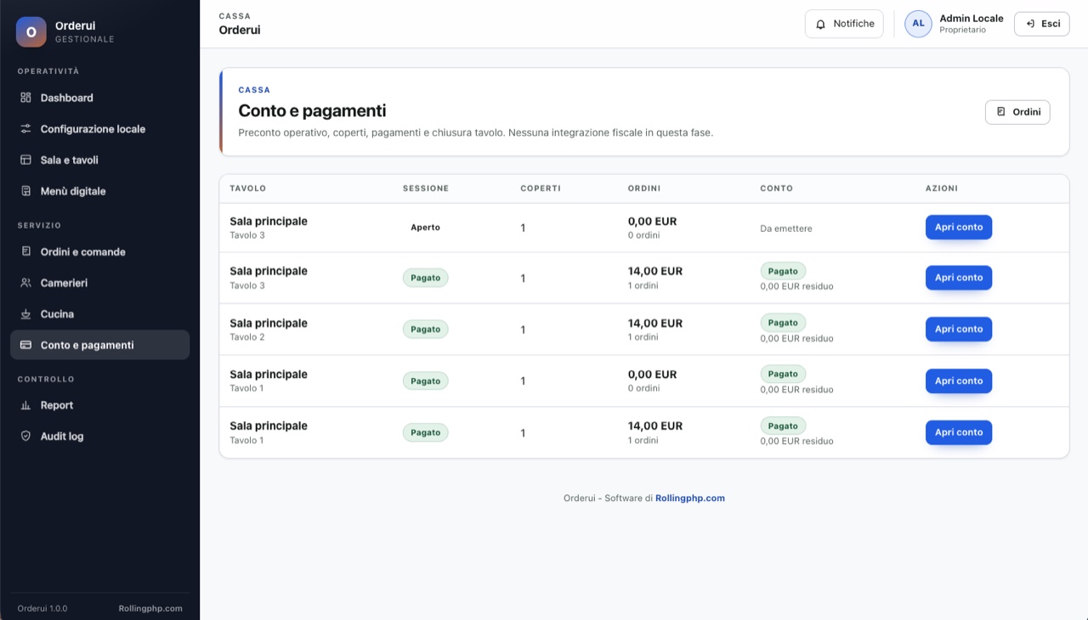
Task: Click the Conto e pagamenti page heading
Action: pos(312,110)
